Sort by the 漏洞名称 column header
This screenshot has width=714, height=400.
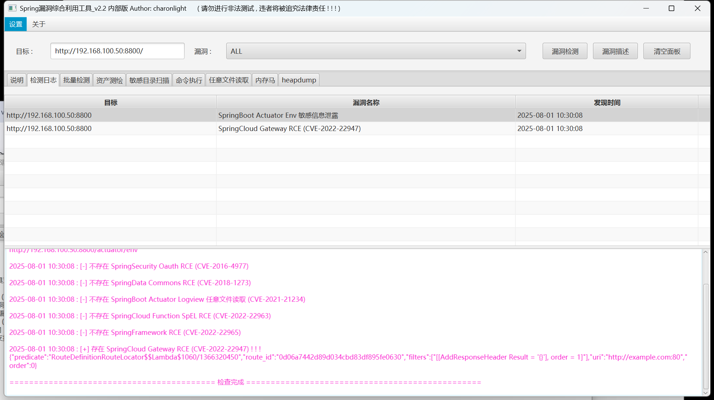pos(366,102)
